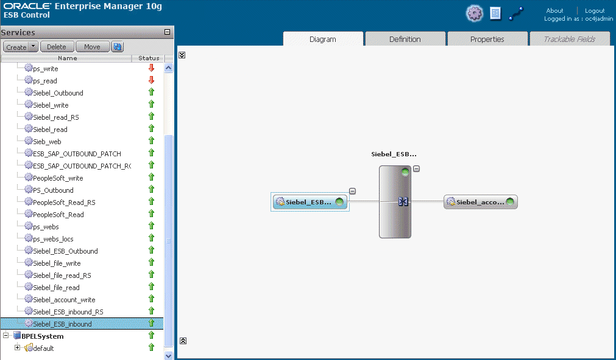Collapse diagram top pane with double-down arrow
616x360 pixels.
[182, 55]
